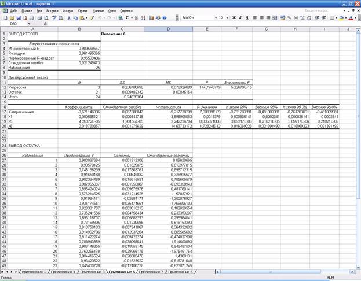Viewport: 361px width, 281px height.
Task: Switch to the Приложение 4 sheet tab
Action: (x=63, y=272)
